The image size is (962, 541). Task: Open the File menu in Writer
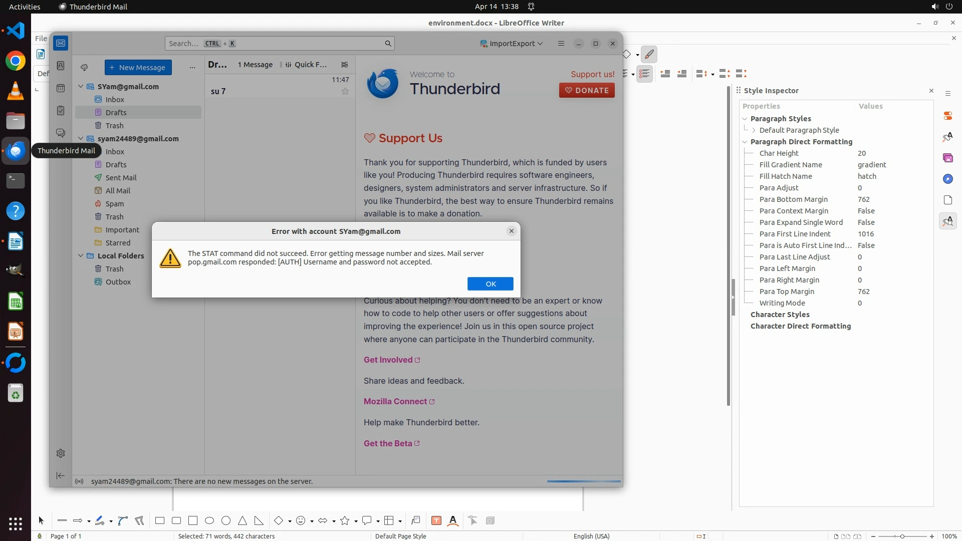pyautogui.click(x=41, y=38)
